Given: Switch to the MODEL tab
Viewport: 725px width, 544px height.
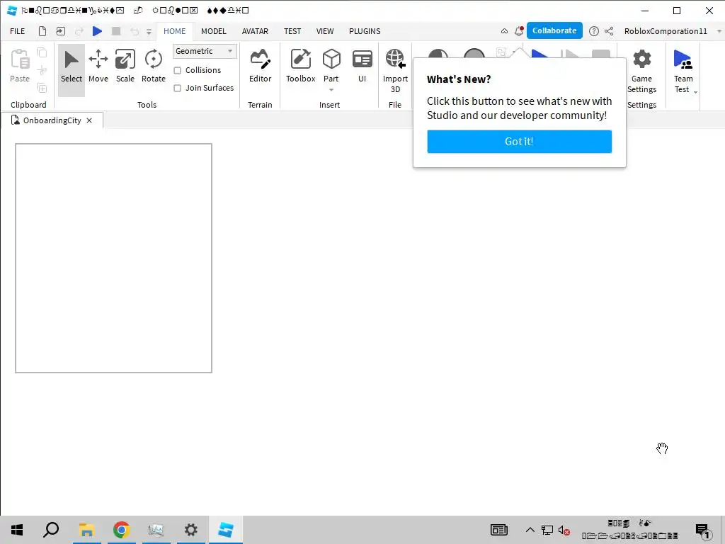Looking at the screenshot, I should click(x=214, y=31).
